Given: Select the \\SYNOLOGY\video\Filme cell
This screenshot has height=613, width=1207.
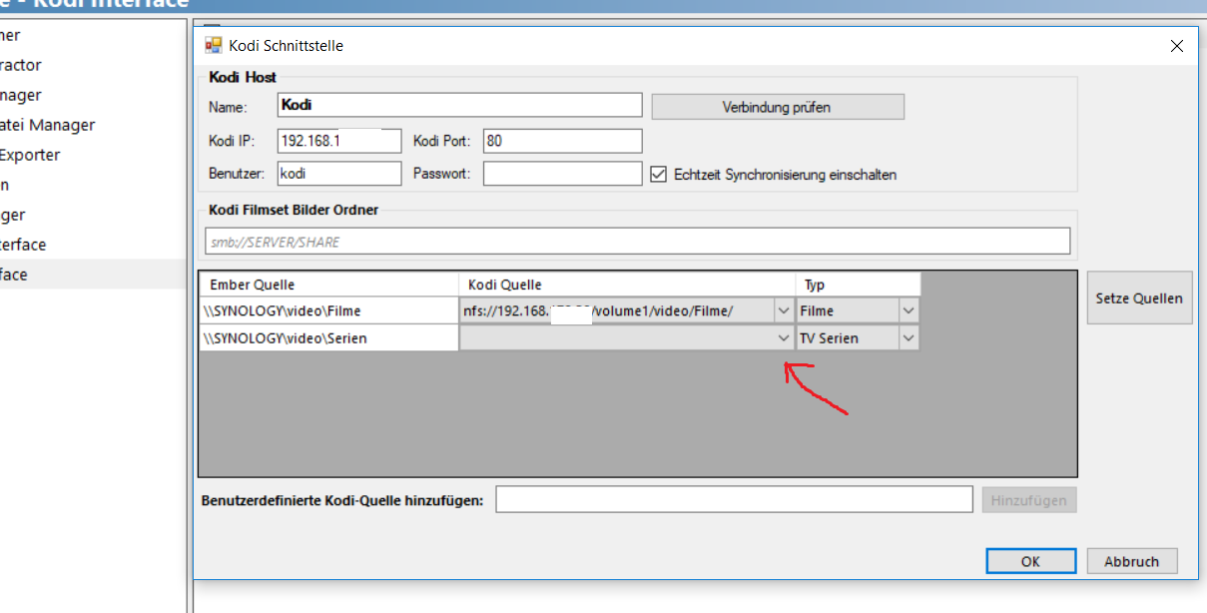Looking at the screenshot, I should click(328, 310).
